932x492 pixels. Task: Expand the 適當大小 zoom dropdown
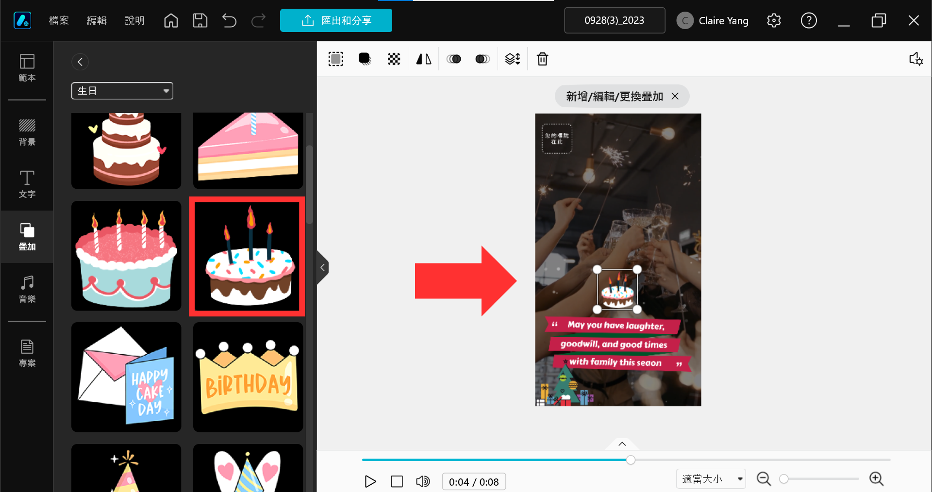[711, 479]
